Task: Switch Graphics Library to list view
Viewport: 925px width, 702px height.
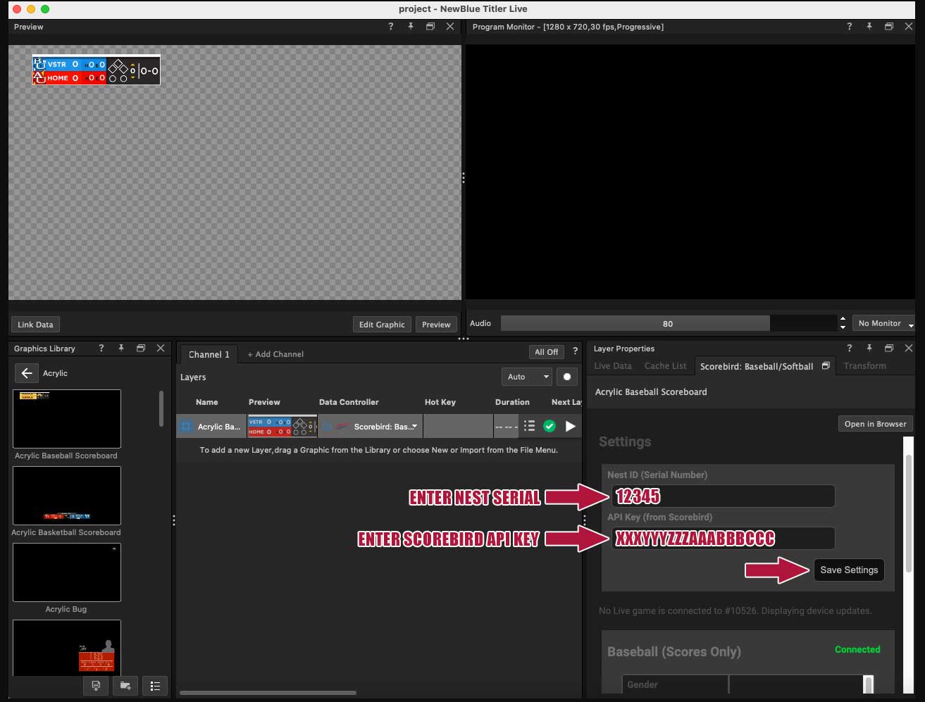Action: (x=155, y=685)
